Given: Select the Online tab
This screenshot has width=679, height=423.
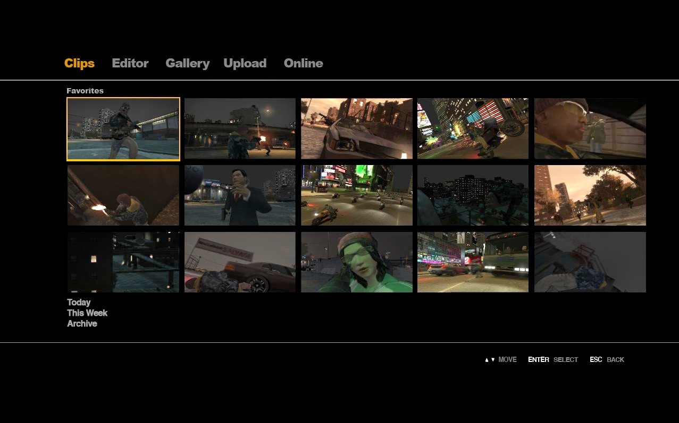Looking at the screenshot, I should point(303,63).
